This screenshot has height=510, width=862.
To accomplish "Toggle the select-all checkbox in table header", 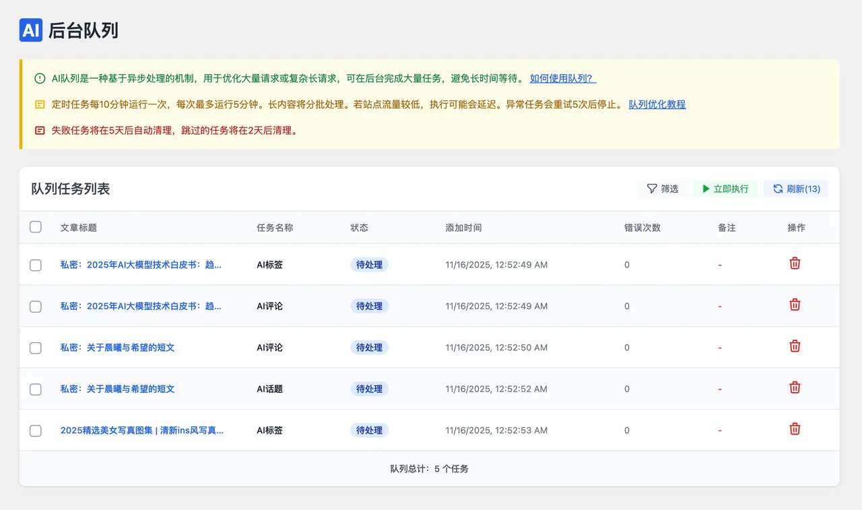I will [36, 227].
